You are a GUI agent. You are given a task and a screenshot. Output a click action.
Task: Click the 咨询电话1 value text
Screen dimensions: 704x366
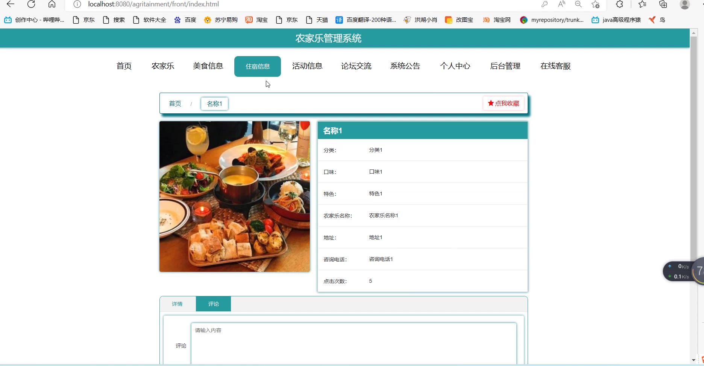click(x=381, y=259)
